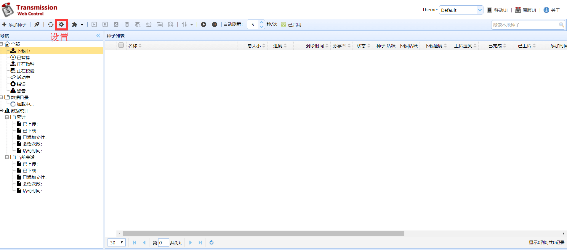Click the search magnifier icon
The width and height of the screenshot is (567, 250).
coord(561,25)
